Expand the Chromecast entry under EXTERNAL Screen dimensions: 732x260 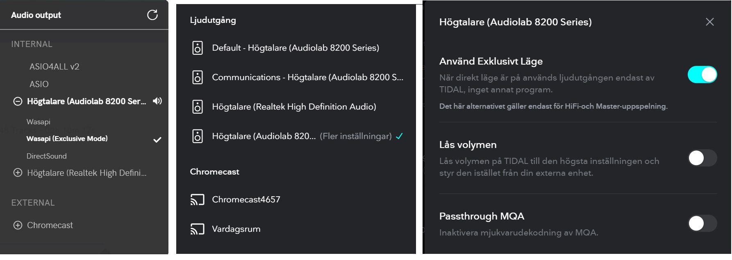tap(17, 225)
